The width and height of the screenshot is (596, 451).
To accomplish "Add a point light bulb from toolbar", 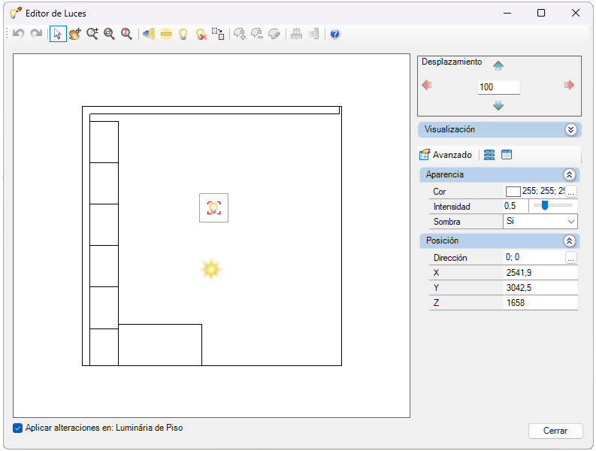I will click(183, 35).
